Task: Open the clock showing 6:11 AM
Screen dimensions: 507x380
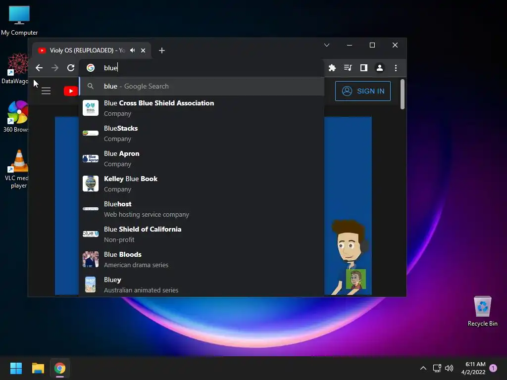Action: (x=473, y=368)
